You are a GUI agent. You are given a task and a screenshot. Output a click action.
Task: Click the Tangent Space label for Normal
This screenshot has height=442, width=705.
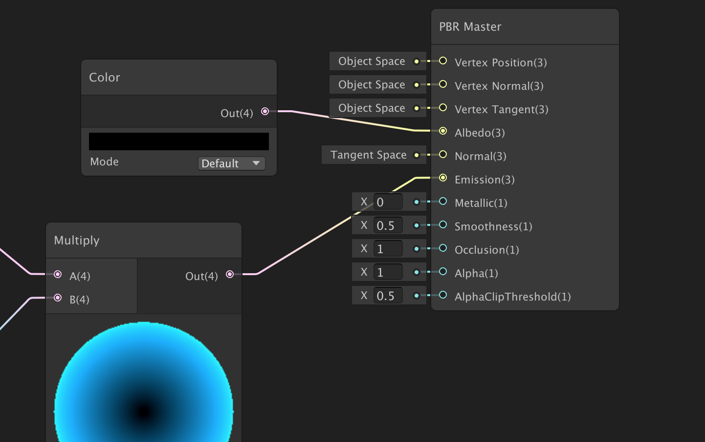pos(368,155)
